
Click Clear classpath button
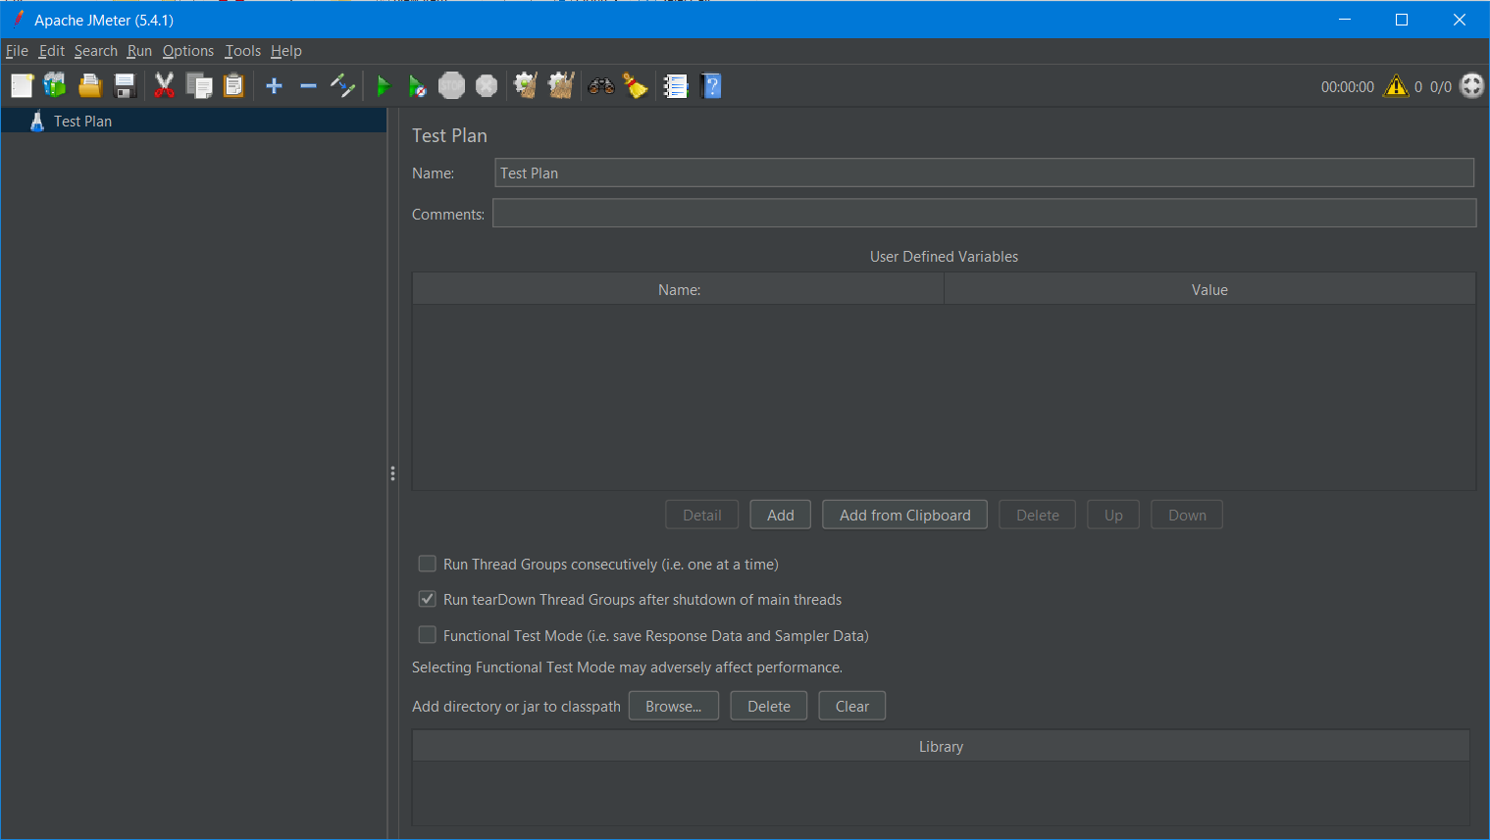pyautogui.click(x=852, y=706)
